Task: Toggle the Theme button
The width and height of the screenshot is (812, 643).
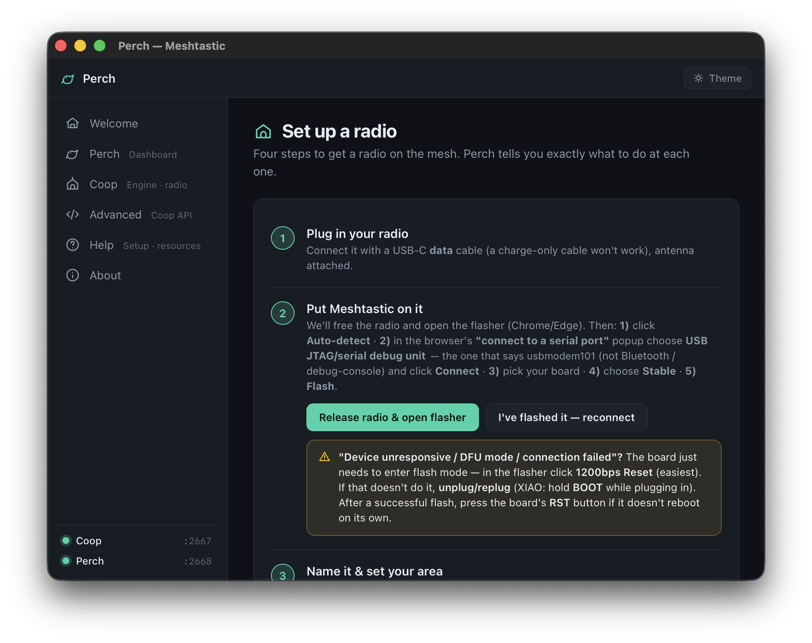Action: click(717, 78)
